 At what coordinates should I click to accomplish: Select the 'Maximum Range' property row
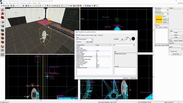click(94, 61)
